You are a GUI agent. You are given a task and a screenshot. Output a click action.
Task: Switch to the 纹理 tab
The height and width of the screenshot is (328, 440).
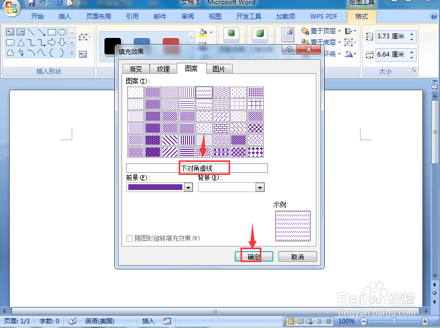(x=163, y=69)
